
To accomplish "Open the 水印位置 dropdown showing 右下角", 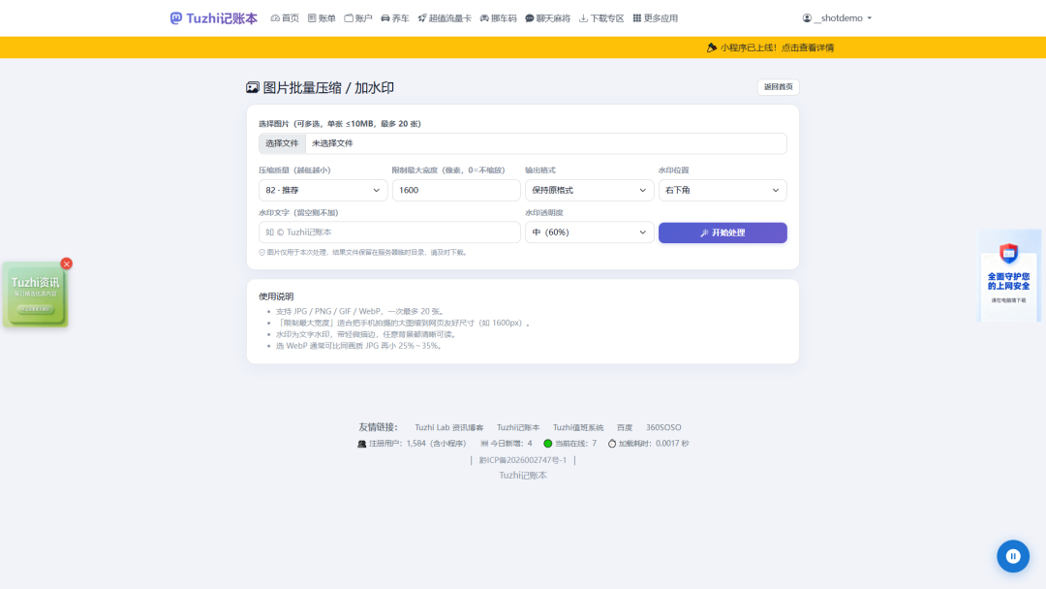I will click(723, 190).
